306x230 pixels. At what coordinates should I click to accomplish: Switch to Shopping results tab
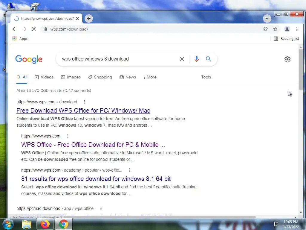100,77
